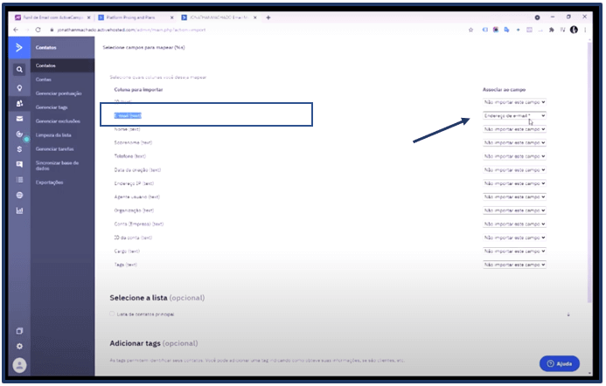The image size is (606, 386).
Task: Click the user avatar at sidebar bottom
Action: (x=19, y=365)
